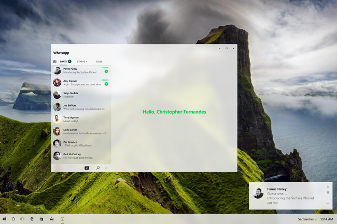Expand the notification with the chevron

point(328,203)
